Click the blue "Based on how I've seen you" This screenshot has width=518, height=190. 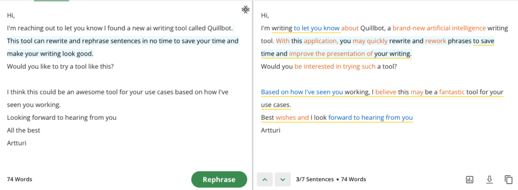(x=302, y=92)
